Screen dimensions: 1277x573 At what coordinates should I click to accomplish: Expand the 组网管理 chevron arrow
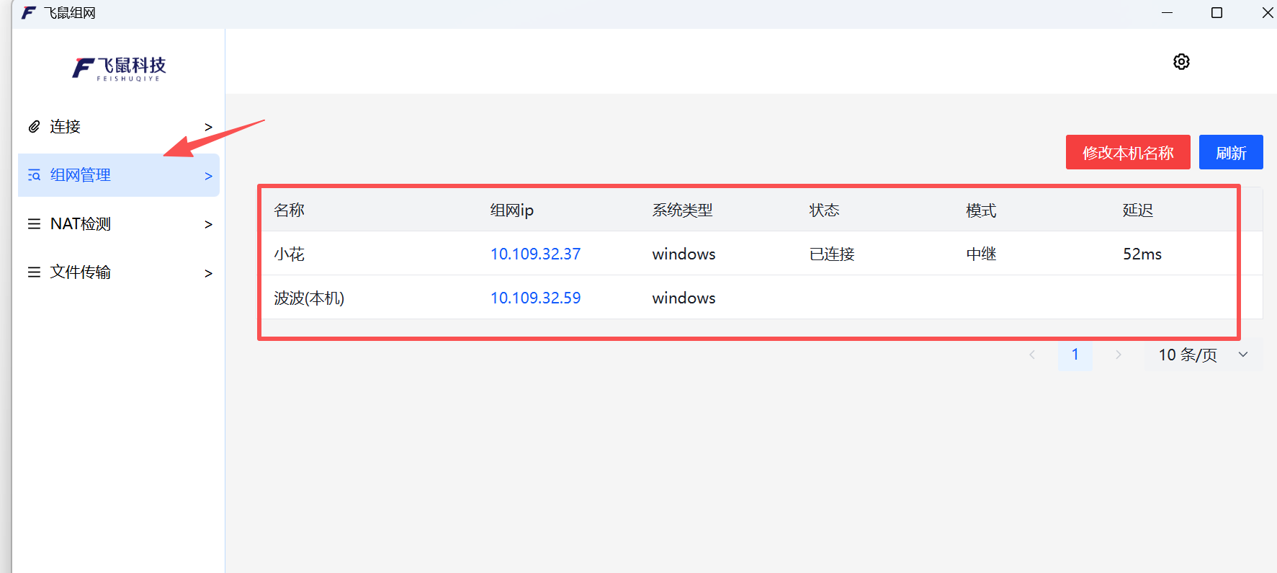208,176
